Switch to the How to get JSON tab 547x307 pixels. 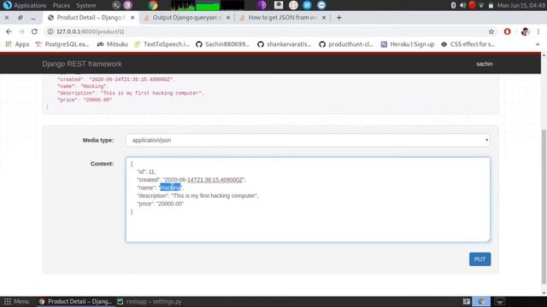point(283,17)
